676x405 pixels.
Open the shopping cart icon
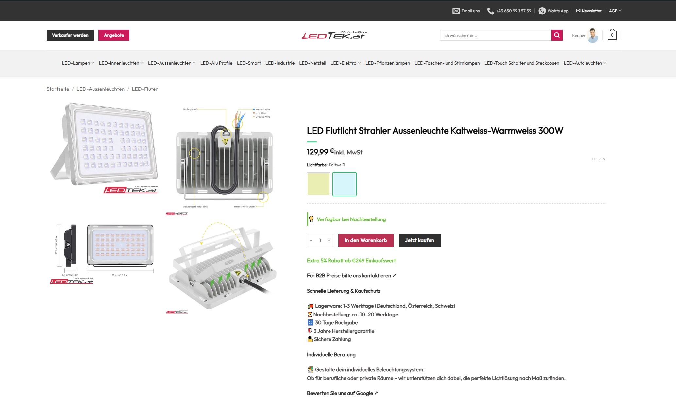click(612, 35)
